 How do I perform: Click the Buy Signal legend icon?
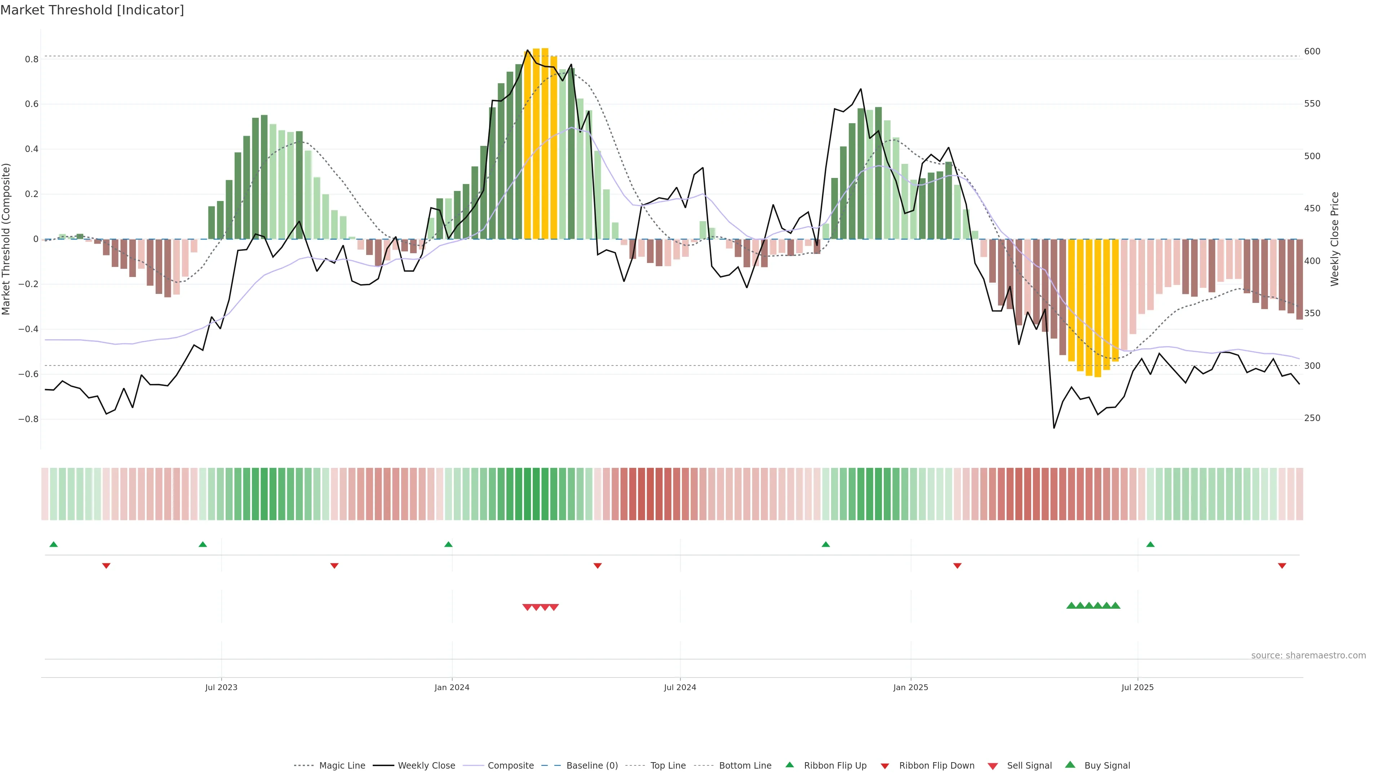click(1070, 765)
